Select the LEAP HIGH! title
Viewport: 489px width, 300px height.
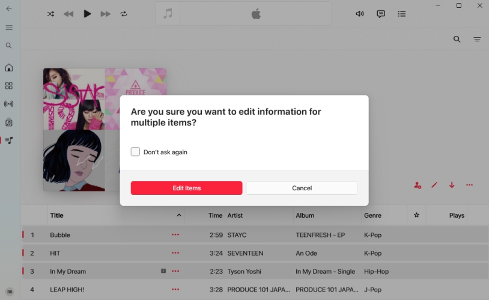(x=67, y=290)
